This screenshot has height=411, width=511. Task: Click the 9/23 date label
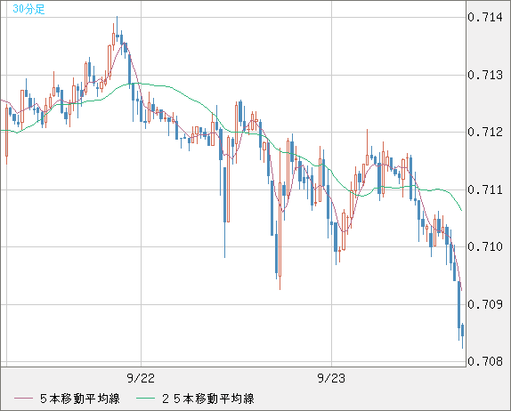331,378
